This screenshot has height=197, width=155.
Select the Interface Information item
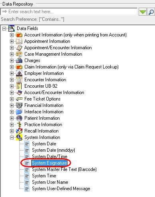tap(44, 112)
